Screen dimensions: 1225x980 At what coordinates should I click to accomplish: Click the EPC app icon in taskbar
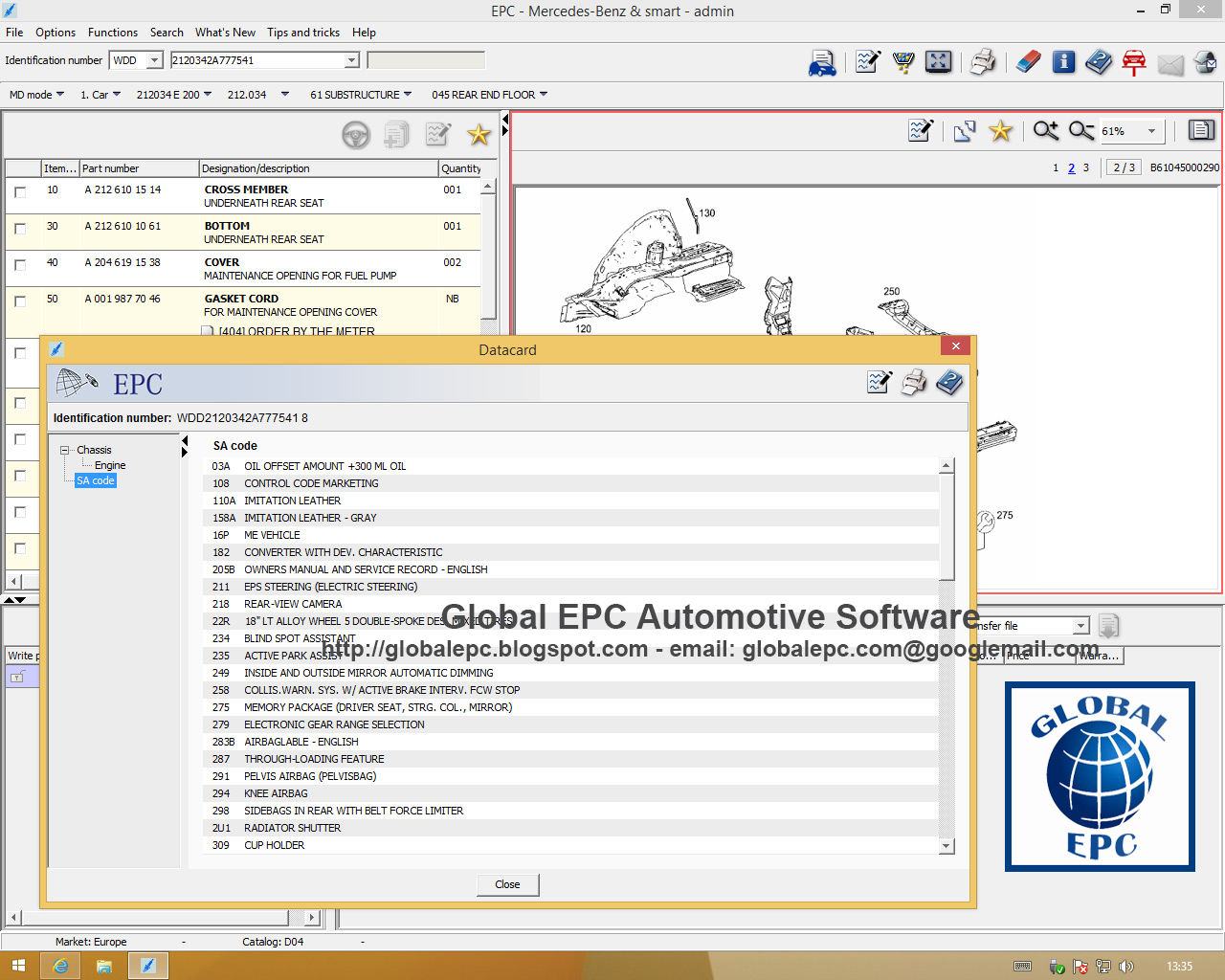[x=148, y=966]
